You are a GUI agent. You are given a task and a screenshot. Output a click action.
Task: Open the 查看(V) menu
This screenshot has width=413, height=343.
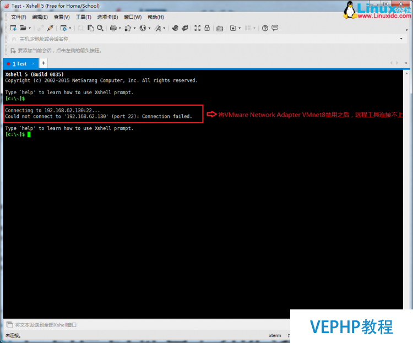coord(62,17)
